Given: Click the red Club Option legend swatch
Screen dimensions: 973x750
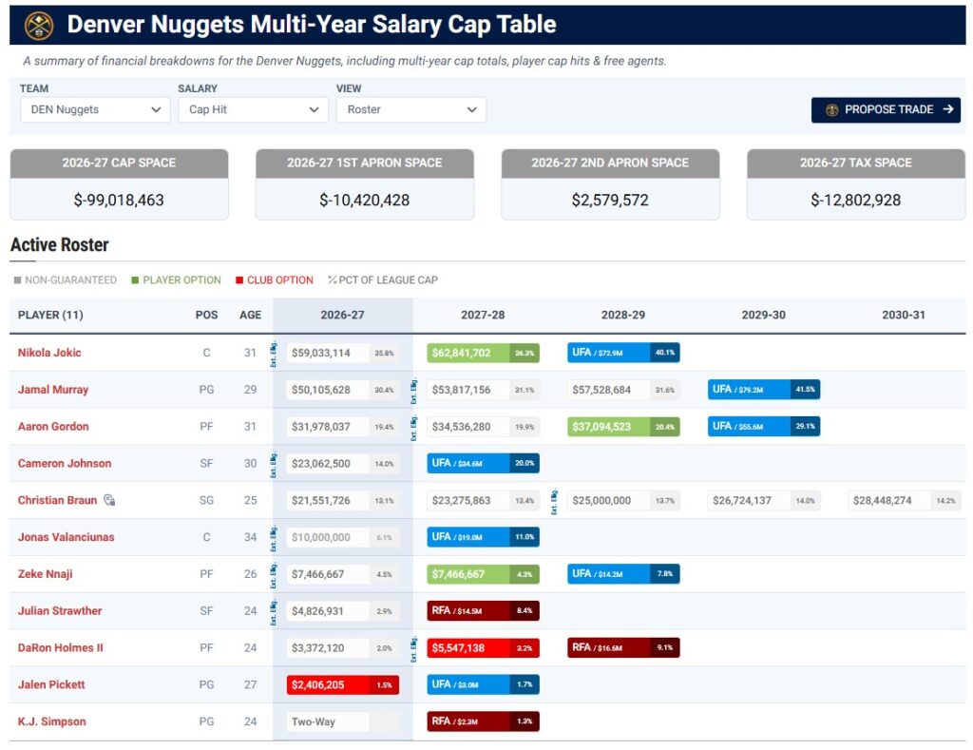Looking at the screenshot, I should [x=239, y=280].
